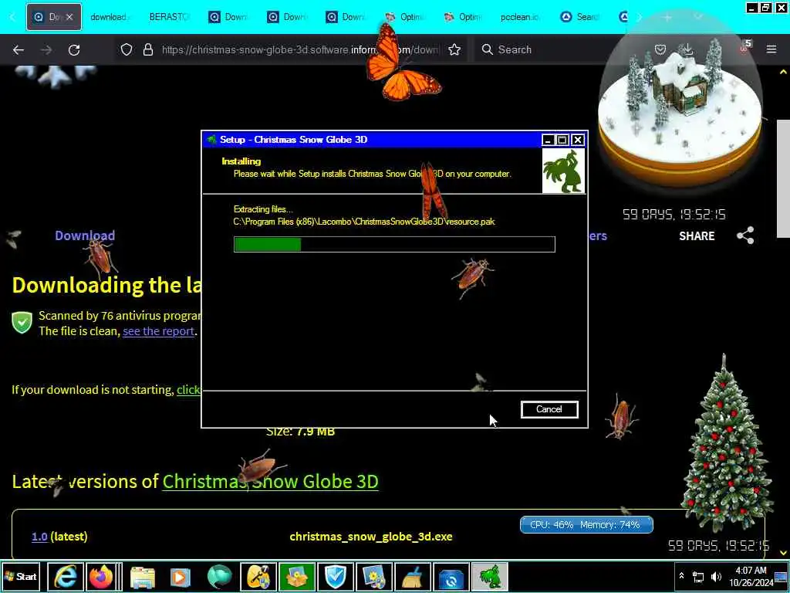Viewport: 790px width, 593px height.
Task: Open the version 1.0 link
Action: tap(39, 537)
